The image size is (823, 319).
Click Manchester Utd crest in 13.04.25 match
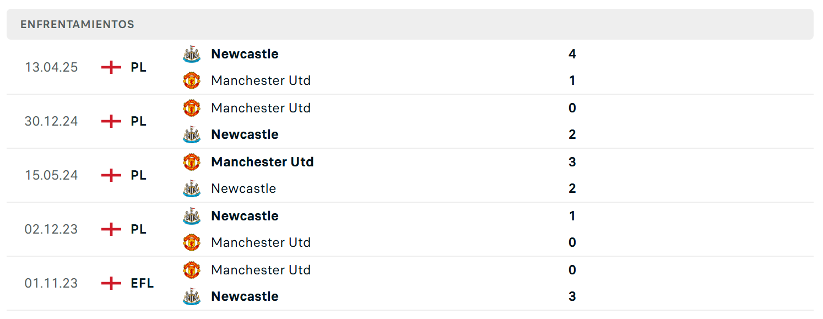pos(191,80)
